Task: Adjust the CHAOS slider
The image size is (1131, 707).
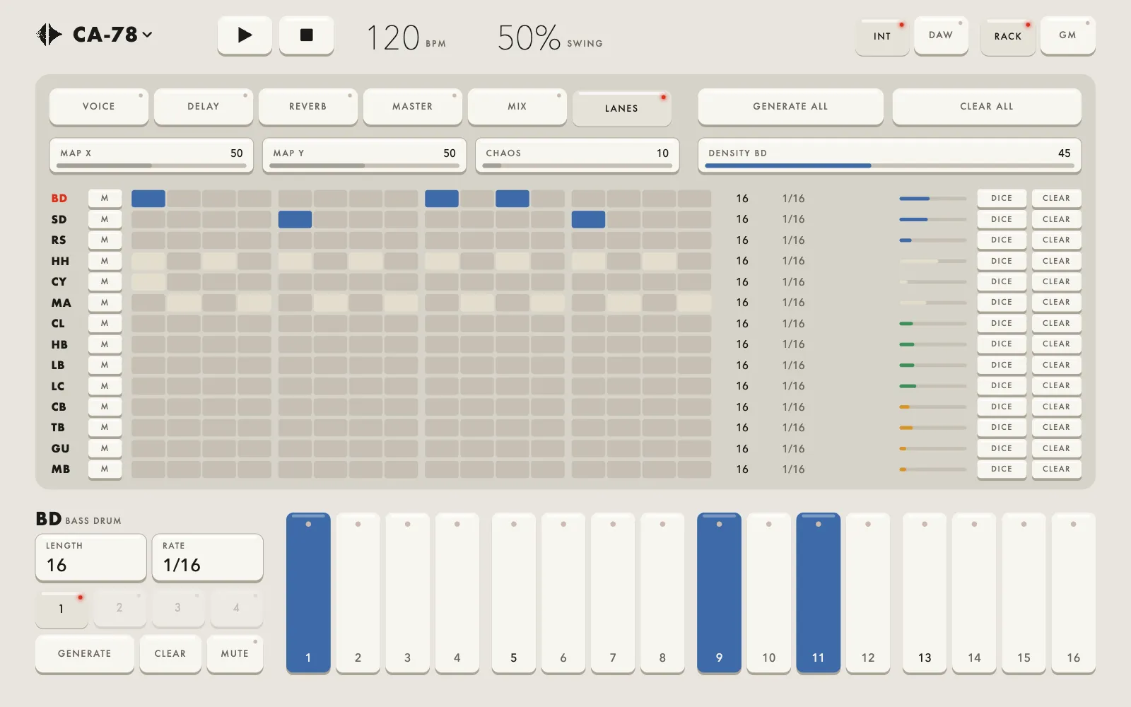Action: tap(577, 155)
